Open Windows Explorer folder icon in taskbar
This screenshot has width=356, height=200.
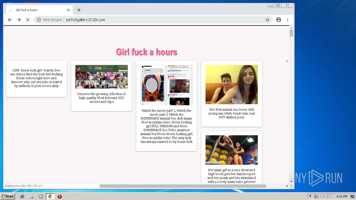[31, 196]
